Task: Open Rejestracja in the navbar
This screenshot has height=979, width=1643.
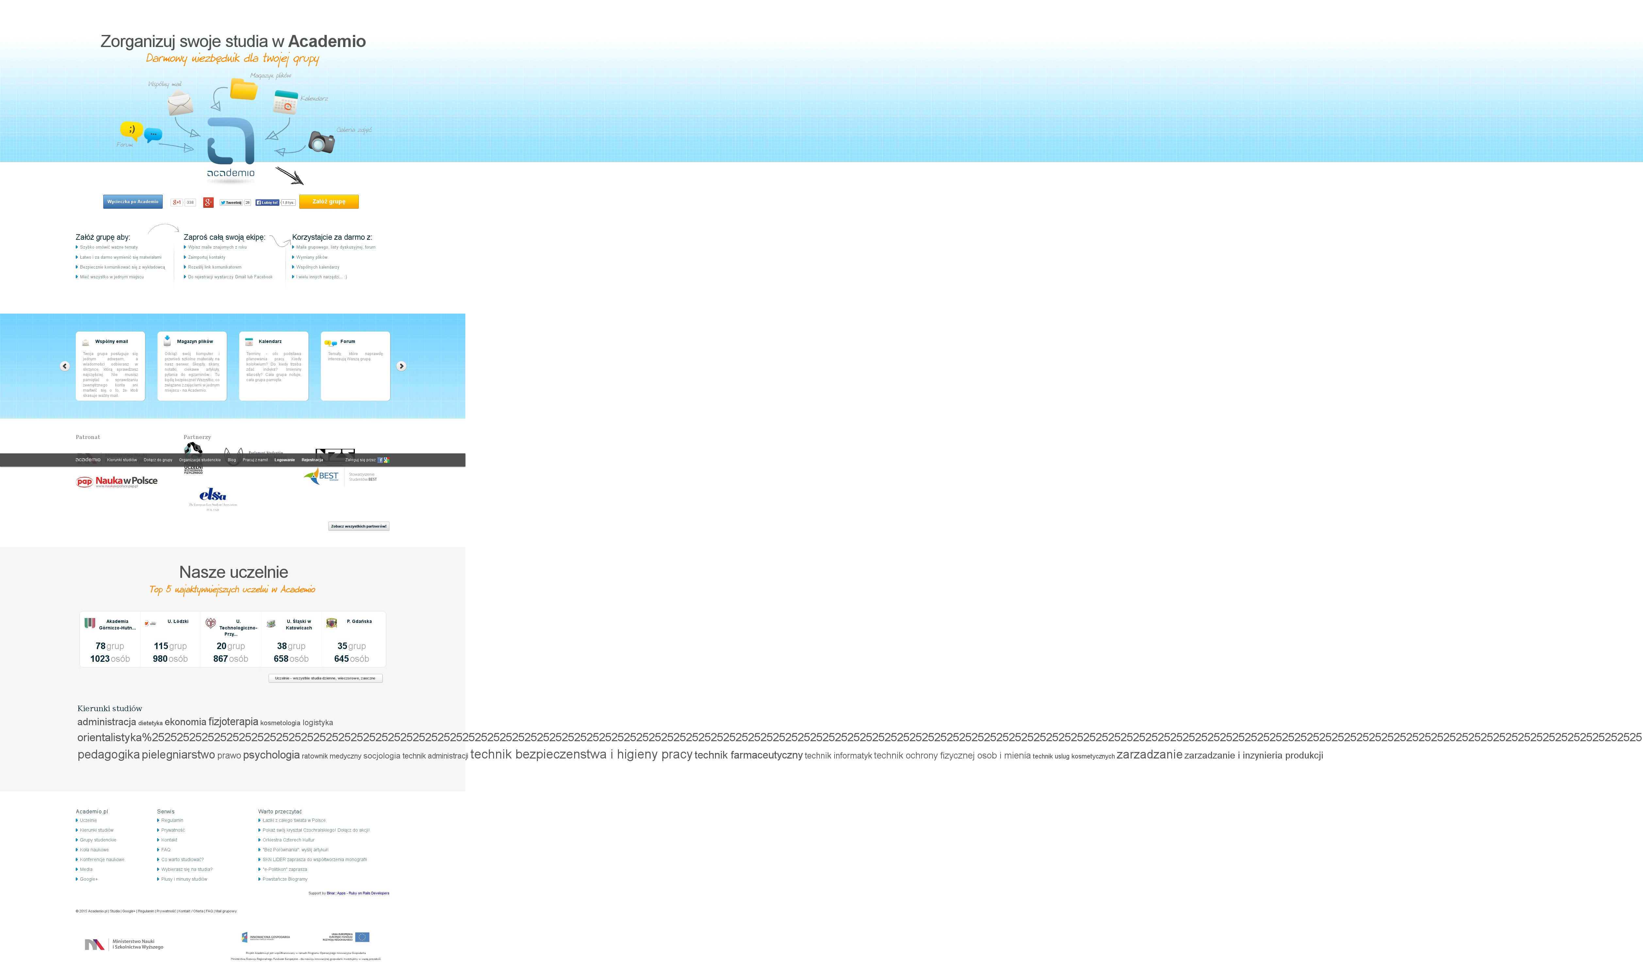Action: pos(312,460)
